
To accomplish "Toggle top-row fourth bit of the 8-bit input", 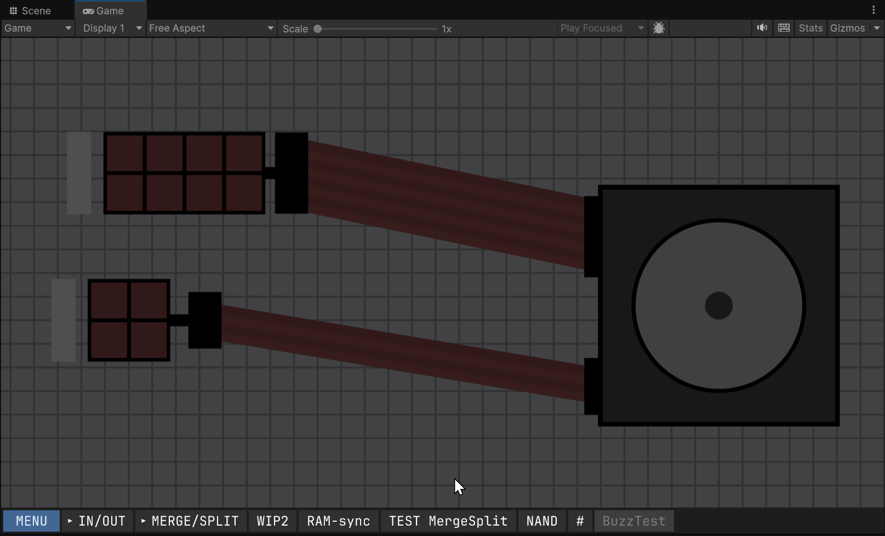I will click(x=244, y=153).
